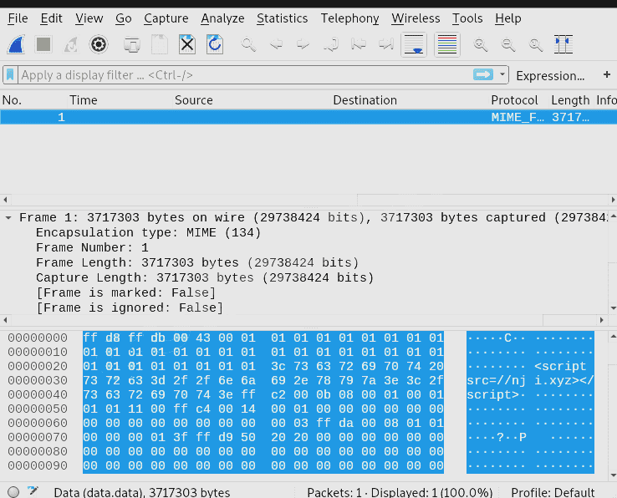This screenshot has width=617, height=498.
Task: Open the View menu
Action: (x=89, y=18)
